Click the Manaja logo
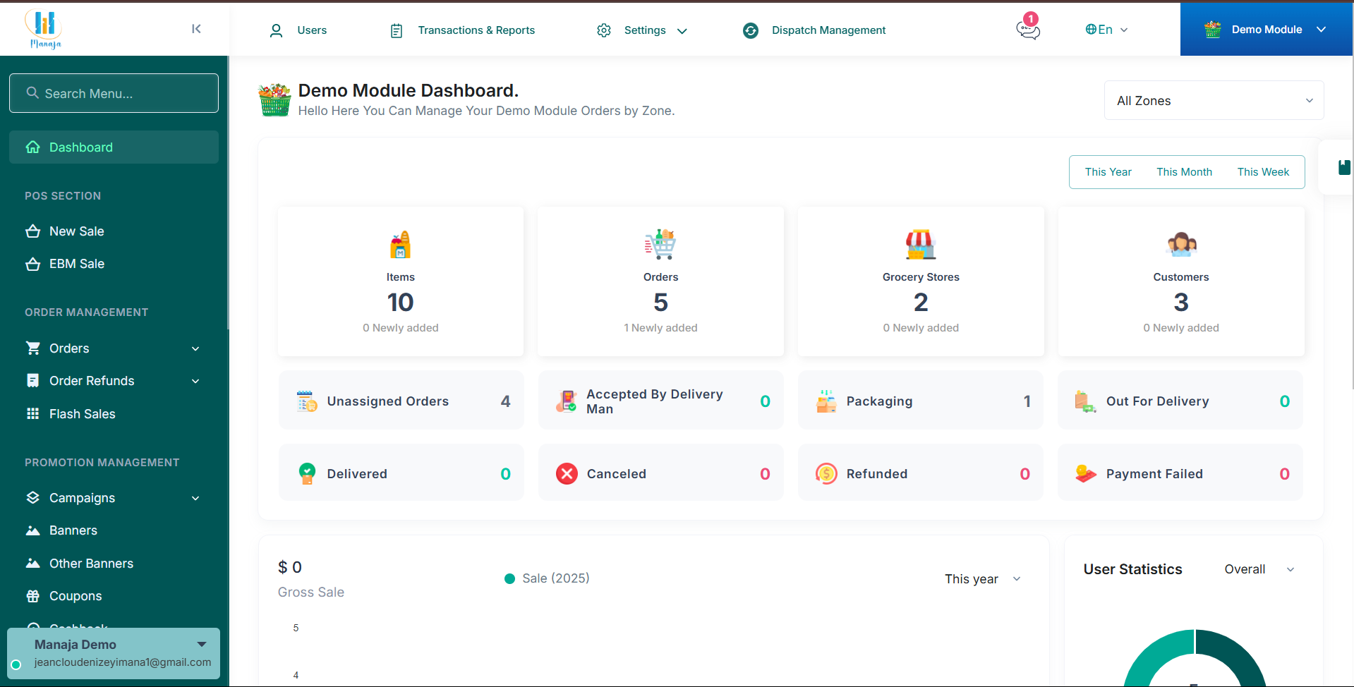This screenshot has height=687, width=1354. click(44, 29)
